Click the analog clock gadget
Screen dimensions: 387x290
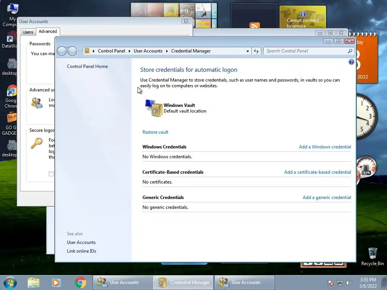pos(367,116)
